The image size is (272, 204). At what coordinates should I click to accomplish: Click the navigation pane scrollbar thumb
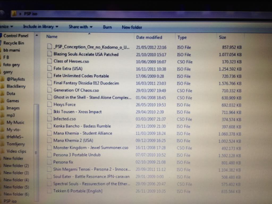click(36, 153)
